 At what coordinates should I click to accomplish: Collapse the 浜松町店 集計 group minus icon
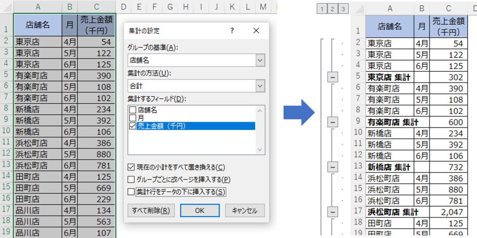(332, 212)
